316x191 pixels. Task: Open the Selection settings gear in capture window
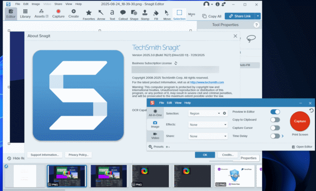pos(224,113)
